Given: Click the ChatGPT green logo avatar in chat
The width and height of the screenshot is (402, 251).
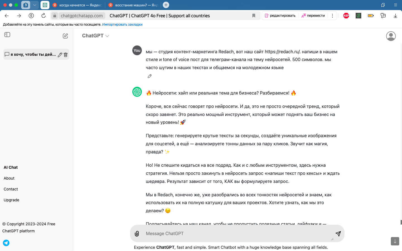Looking at the screenshot, I should (137, 92).
